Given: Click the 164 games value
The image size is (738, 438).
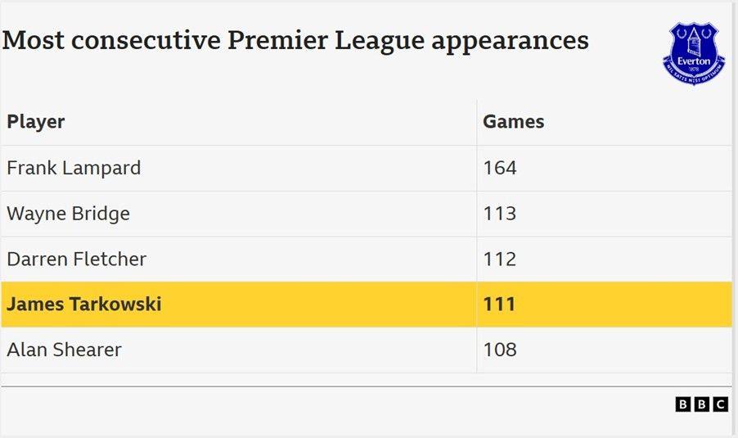Looking at the screenshot, I should (500, 168).
